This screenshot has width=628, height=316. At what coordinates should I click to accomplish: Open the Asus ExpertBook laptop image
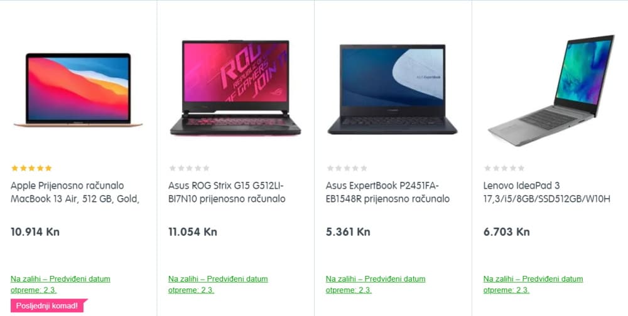point(392,89)
